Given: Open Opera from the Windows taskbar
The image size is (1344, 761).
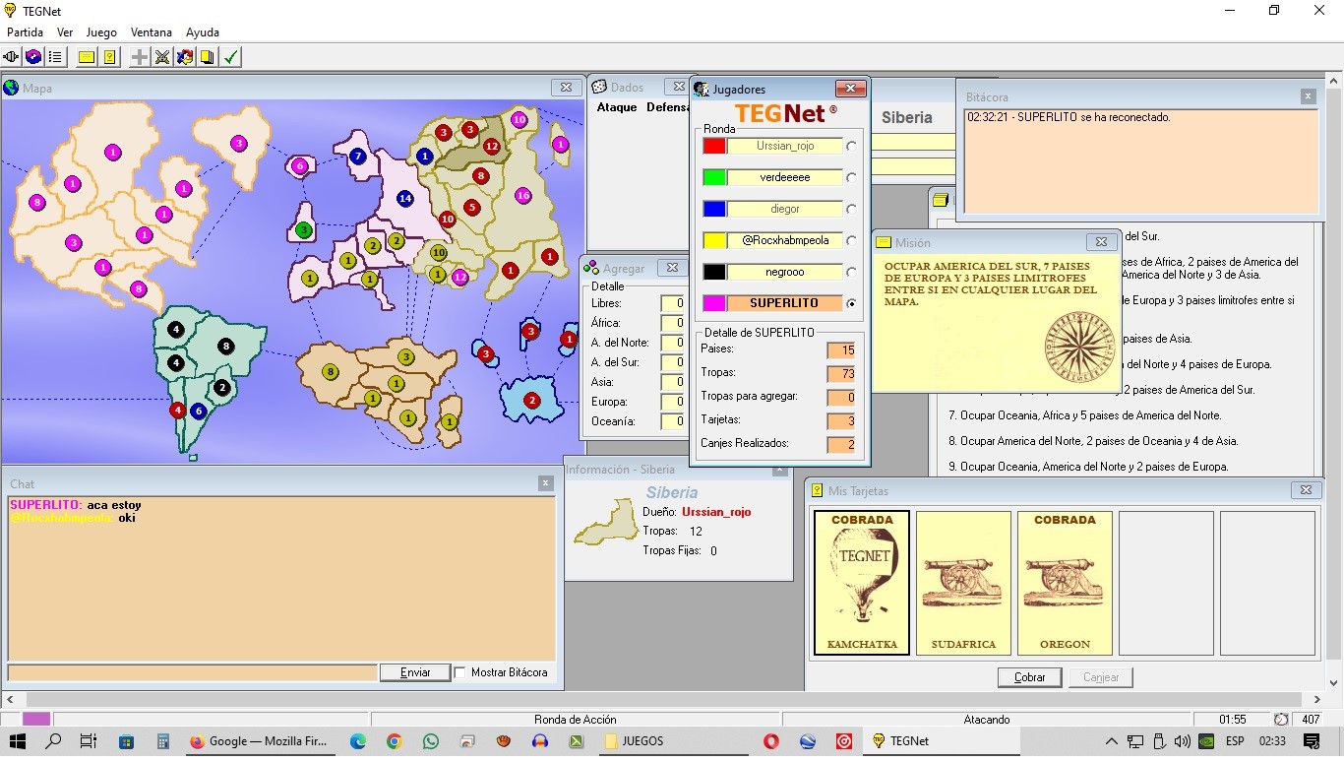Looking at the screenshot, I should coord(771,741).
